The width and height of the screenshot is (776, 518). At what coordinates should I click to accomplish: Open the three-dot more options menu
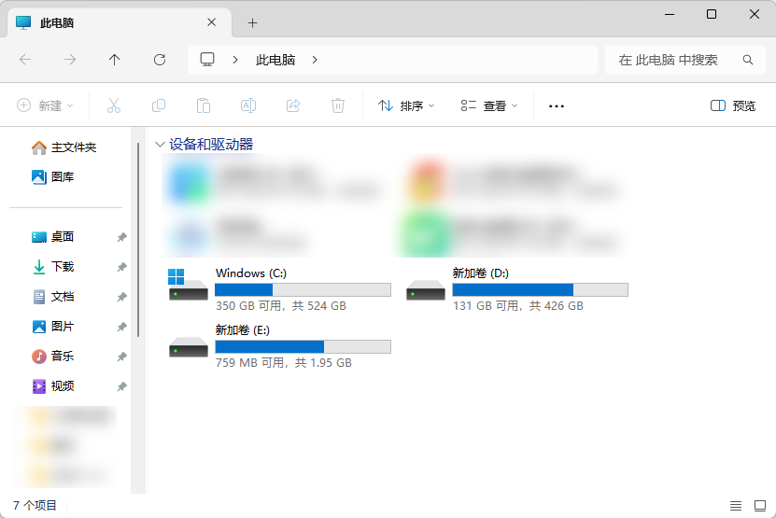pyautogui.click(x=557, y=105)
